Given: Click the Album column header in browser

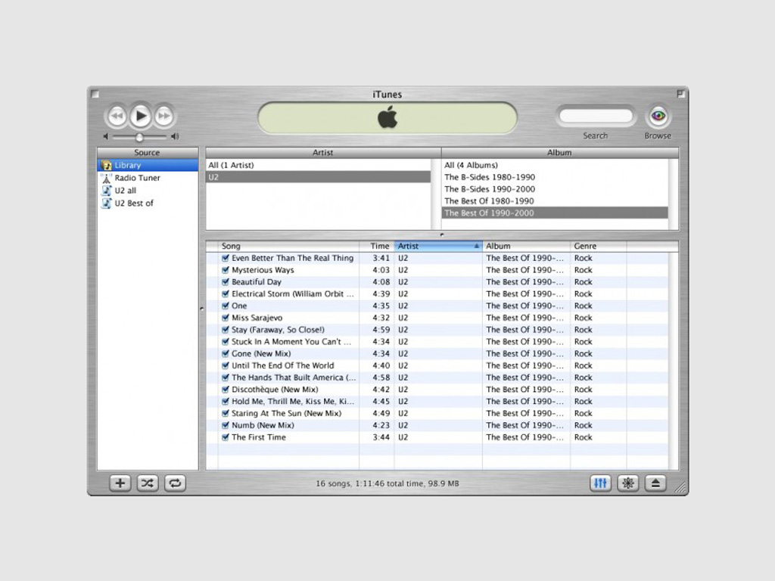Looking at the screenshot, I should pyautogui.click(x=560, y=153).
